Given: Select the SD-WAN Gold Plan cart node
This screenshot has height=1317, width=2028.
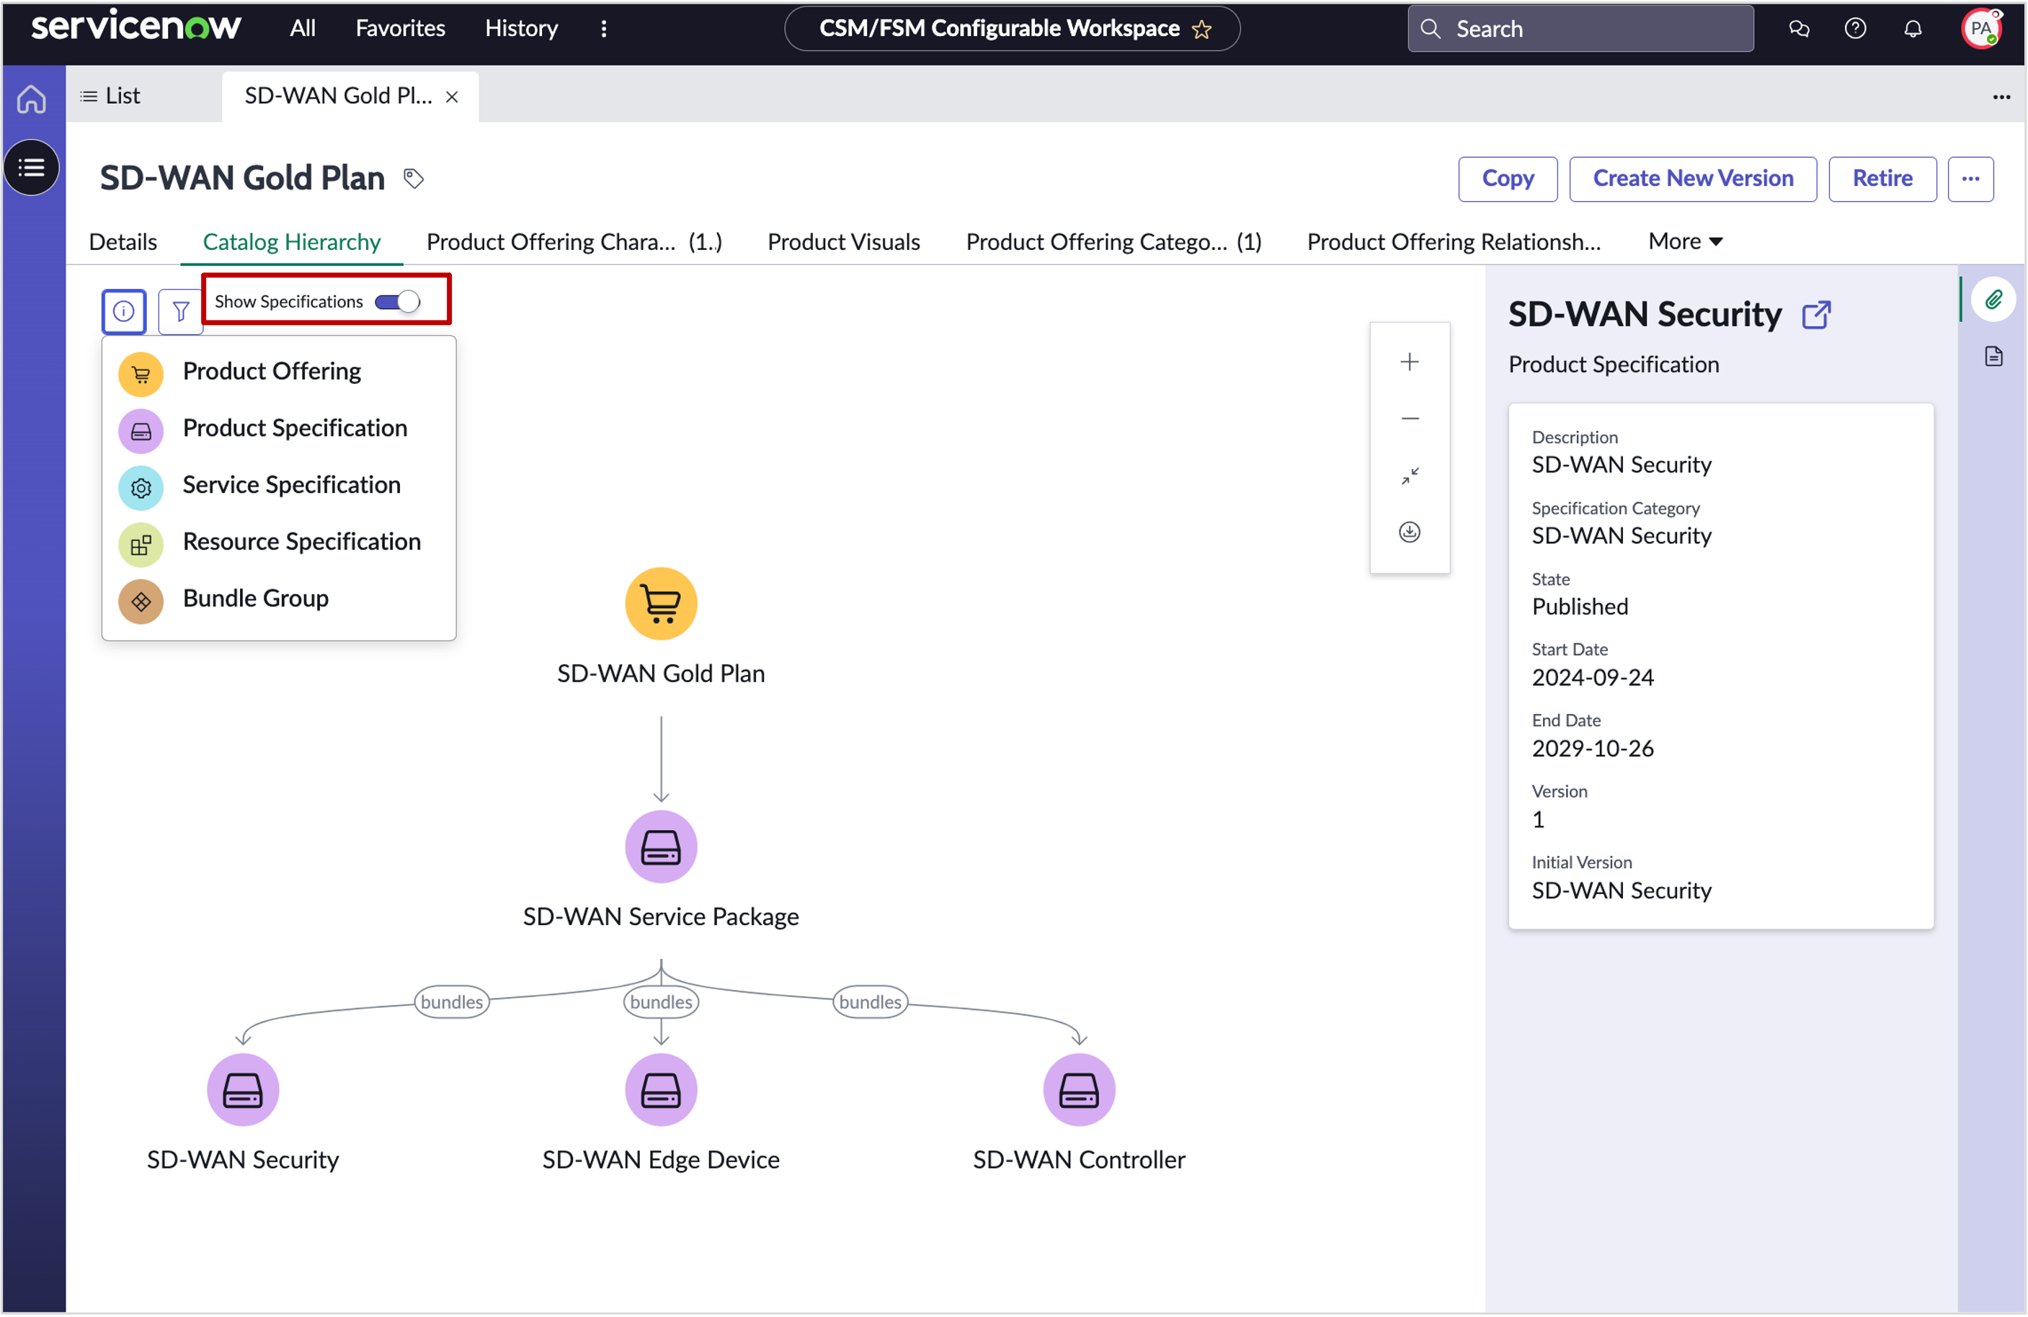Looking at the screenshot, I should coord(662,604).
